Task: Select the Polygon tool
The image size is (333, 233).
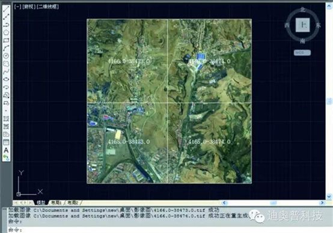Action: pyautogui.click(x=6, y=32)
